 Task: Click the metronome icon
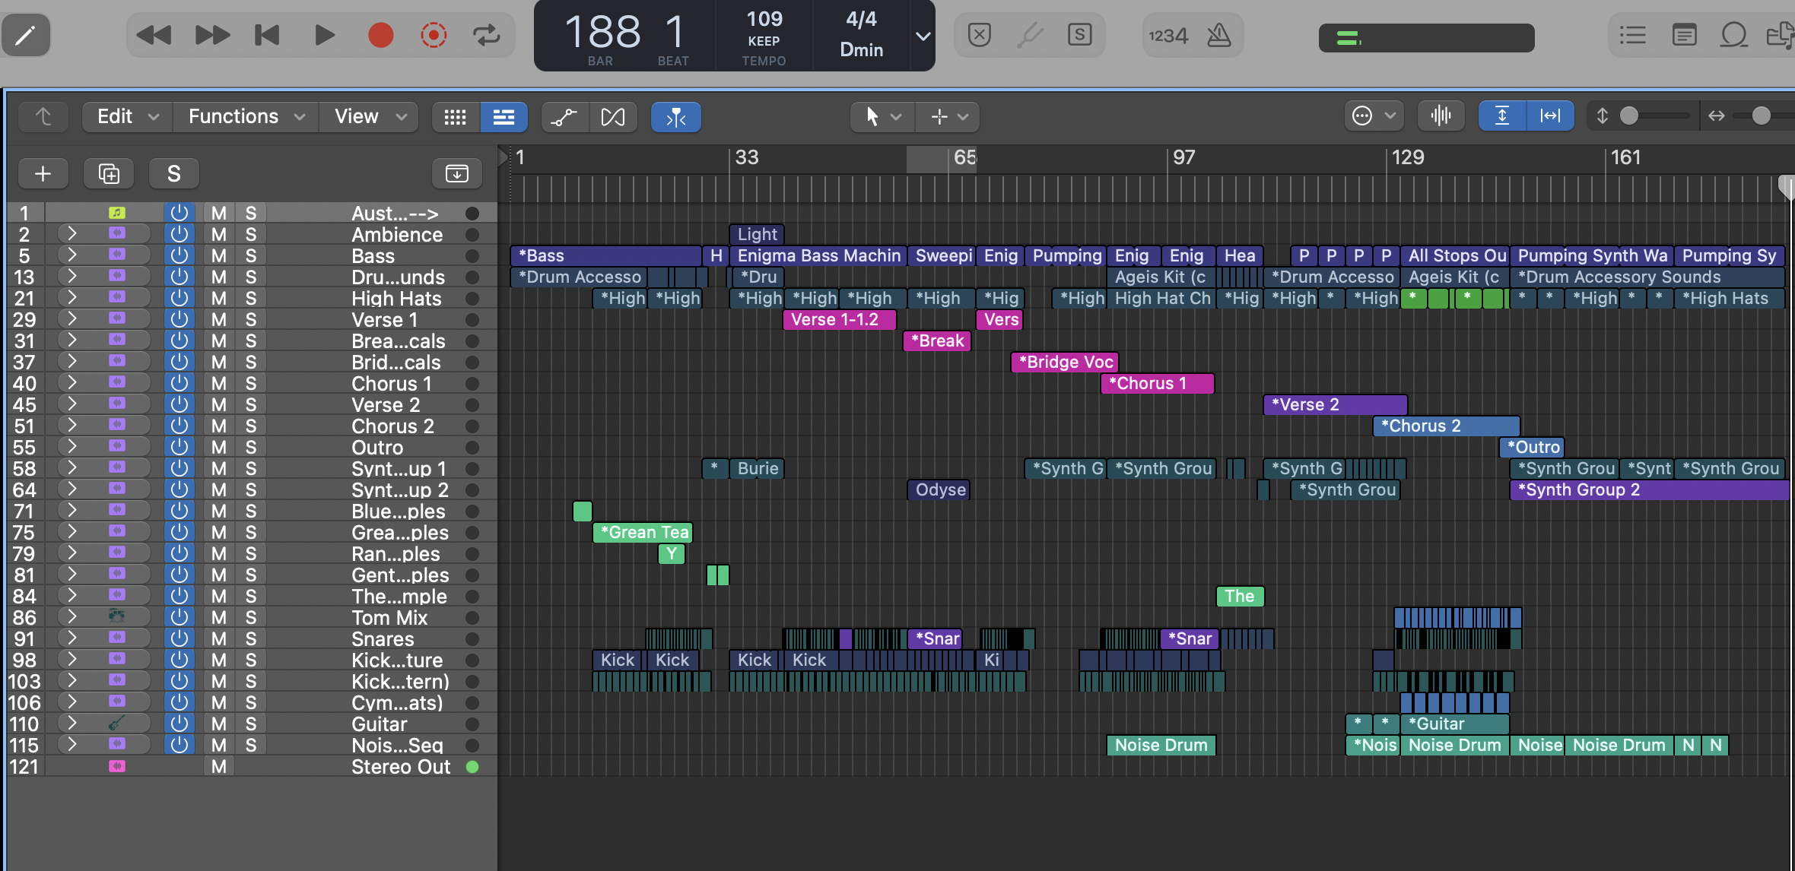click(1218, 35)
